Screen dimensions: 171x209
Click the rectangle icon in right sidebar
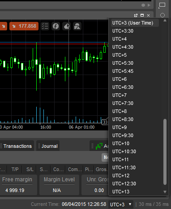pyautogui.click(x=162, y=5)
